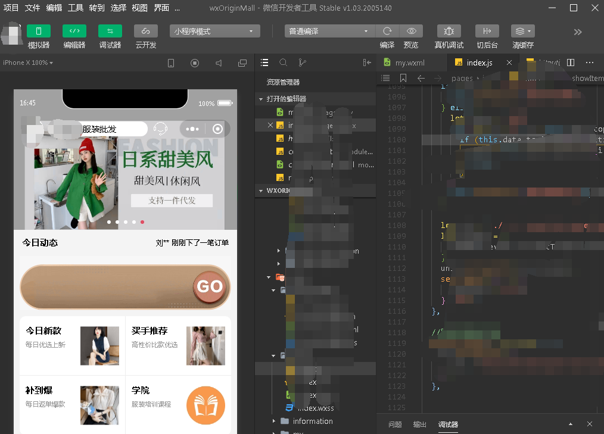Switch to the 调试器 panel tab

coord(448,424)
